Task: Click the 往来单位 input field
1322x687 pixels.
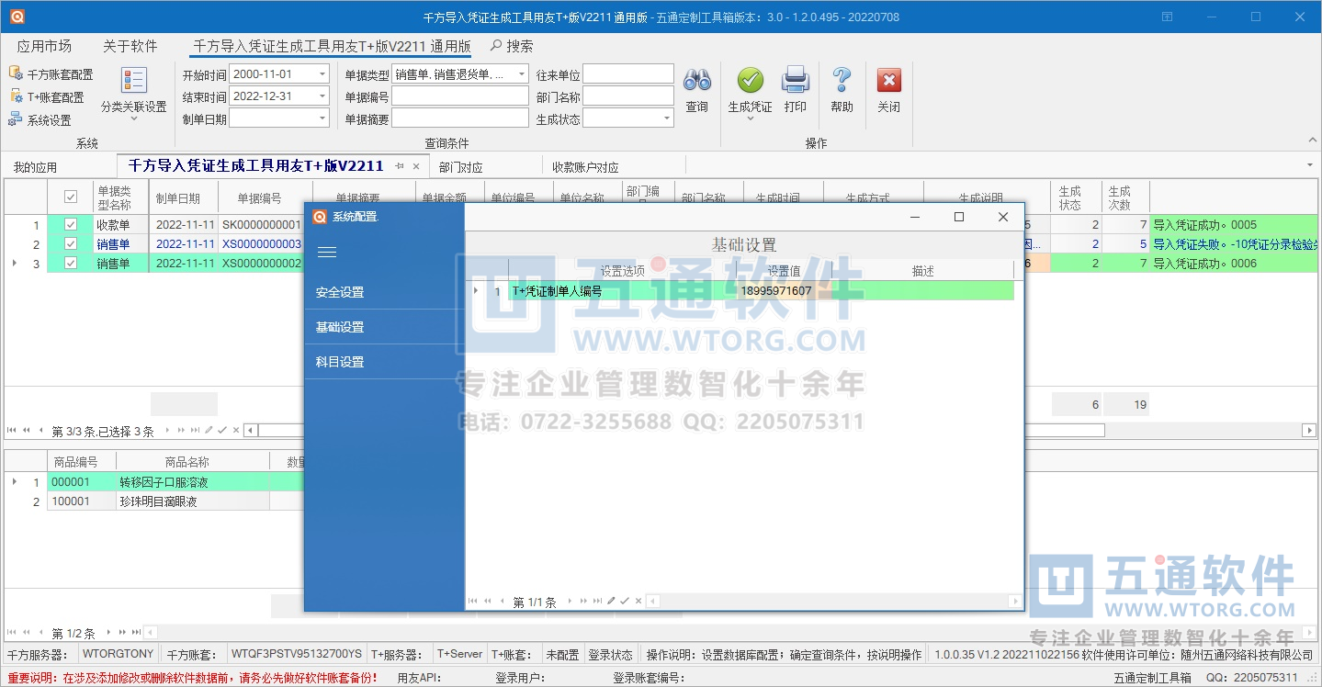Action: point(627,74)
